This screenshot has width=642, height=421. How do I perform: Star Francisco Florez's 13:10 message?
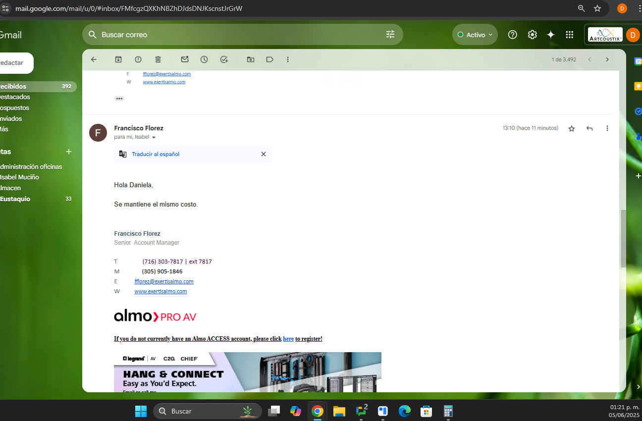[x=572, y=128]
